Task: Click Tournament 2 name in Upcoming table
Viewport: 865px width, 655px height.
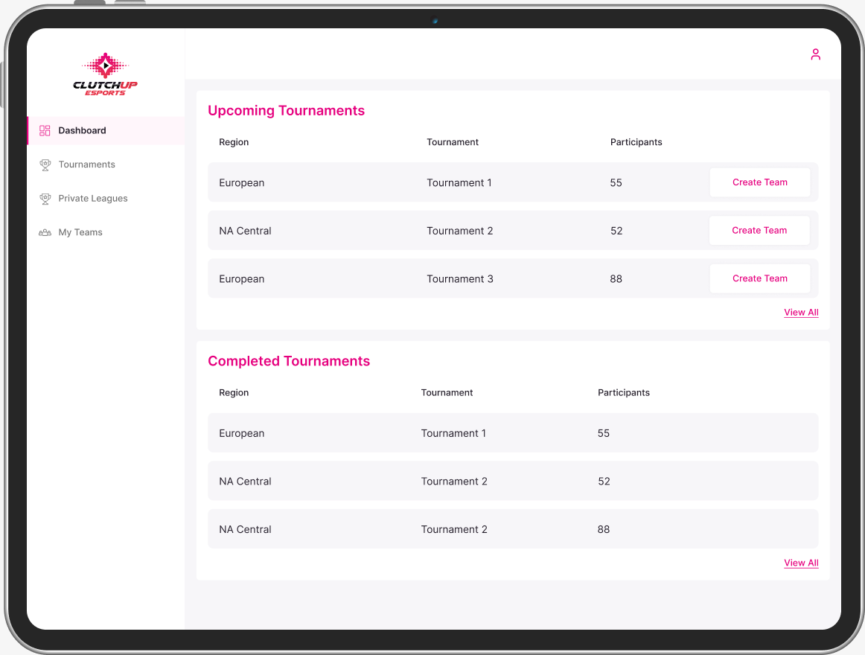Action: click(459, 231)
